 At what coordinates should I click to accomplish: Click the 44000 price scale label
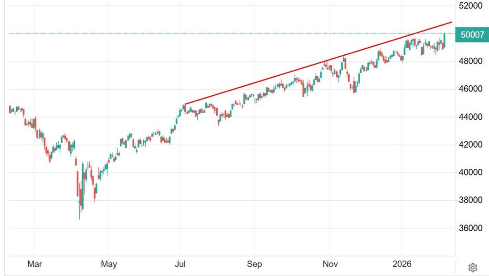pyautogui.click(x=471, y=117)
